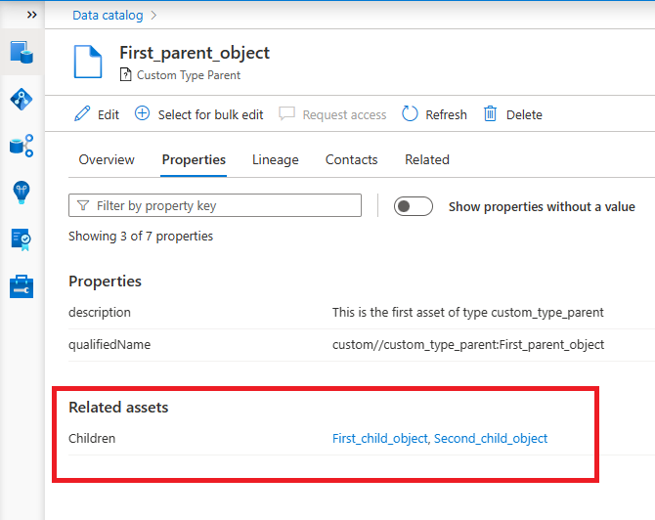Open the Insights lightbulb sidebar icon

[22, 193]
